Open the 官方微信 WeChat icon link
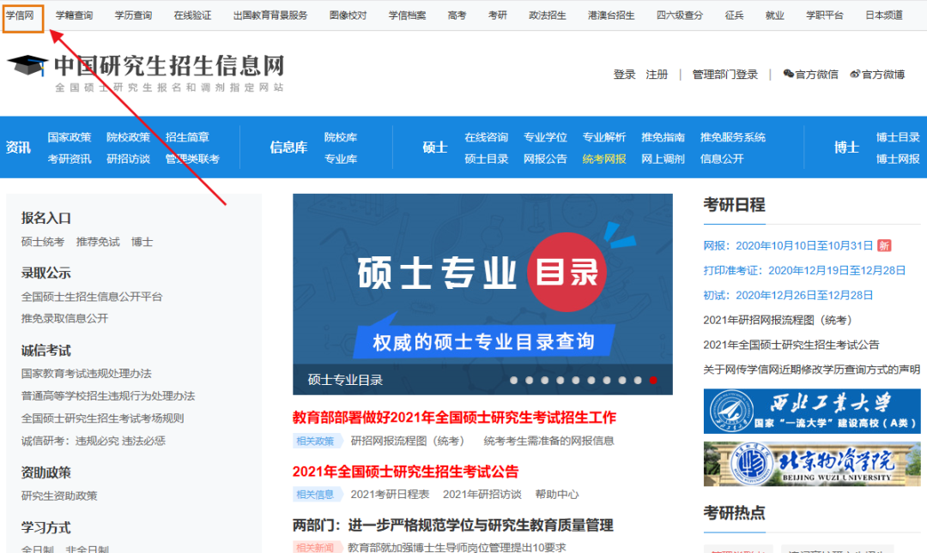Screen dimensions: 927x553 (x=789, y=75)
